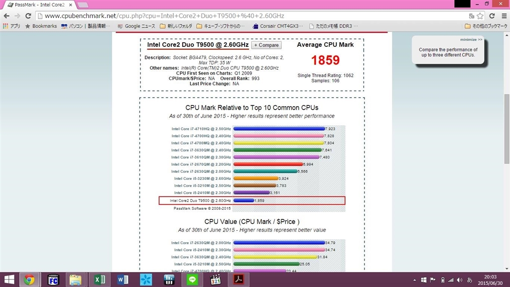Click Intel Core i5-3210M in CPU Value chart
Viewport: 510px width, 287px height.
[x=202, y=264]
